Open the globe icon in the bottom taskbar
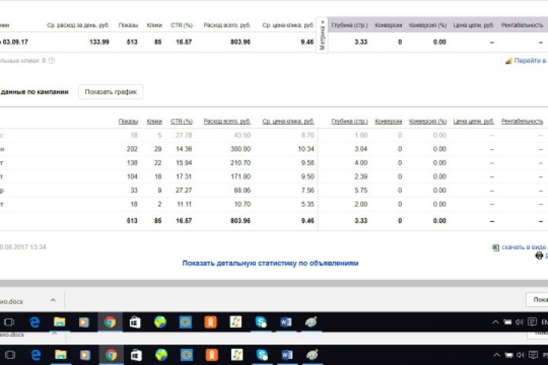The height and width of the screenshot is (365, 548). point(161,355)
